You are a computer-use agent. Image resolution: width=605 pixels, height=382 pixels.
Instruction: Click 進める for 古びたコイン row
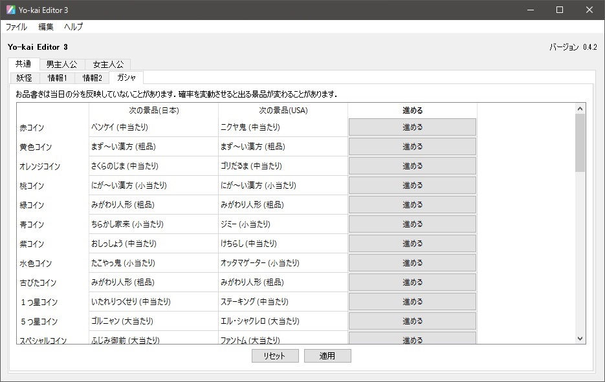tap(412, 282)
